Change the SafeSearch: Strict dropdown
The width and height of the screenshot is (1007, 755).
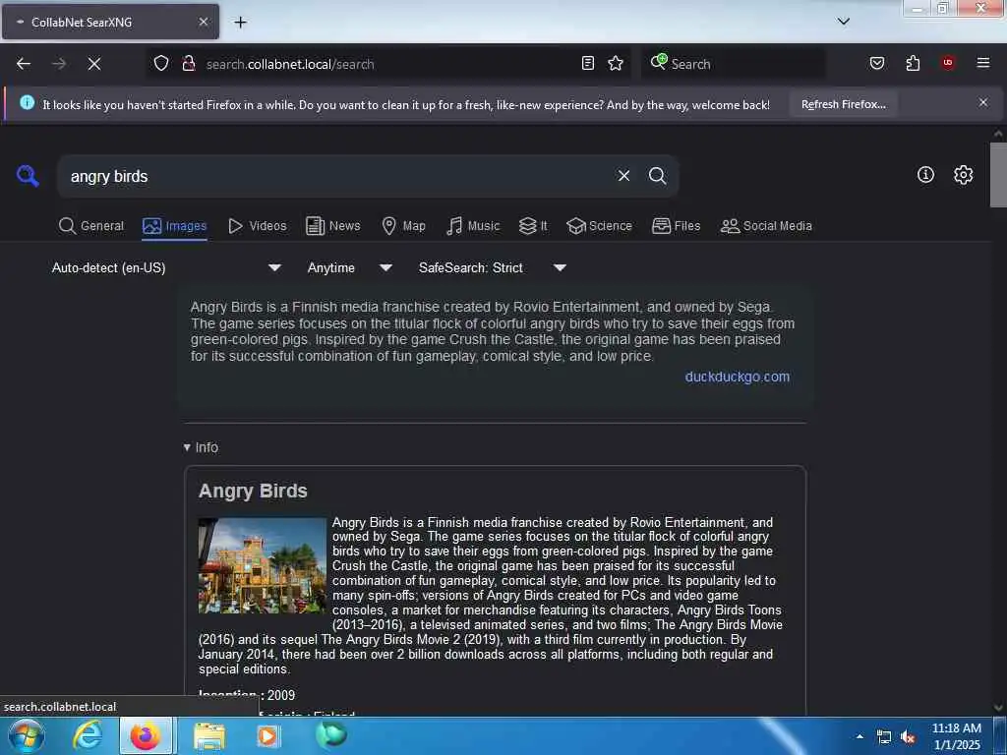(493, 267)
